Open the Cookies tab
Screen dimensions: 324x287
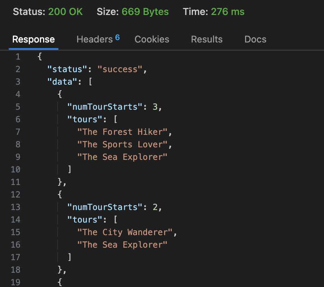click(152, 40)
